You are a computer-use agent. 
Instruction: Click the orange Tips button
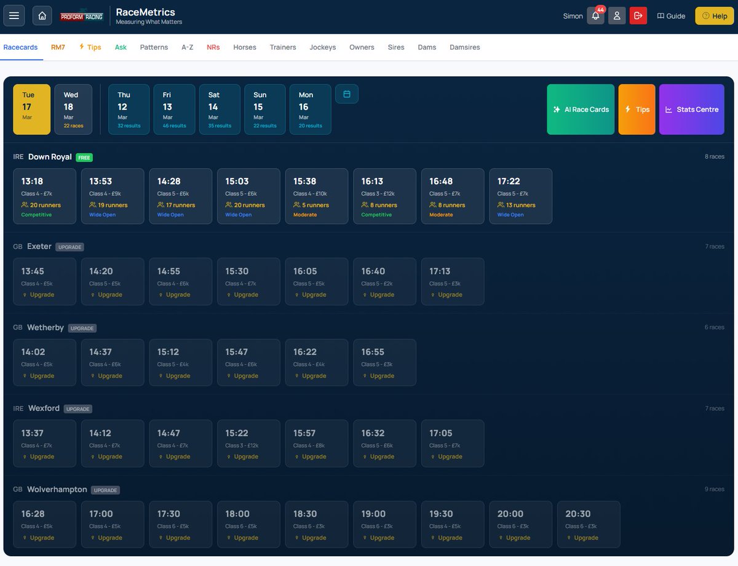coord(637,110)
